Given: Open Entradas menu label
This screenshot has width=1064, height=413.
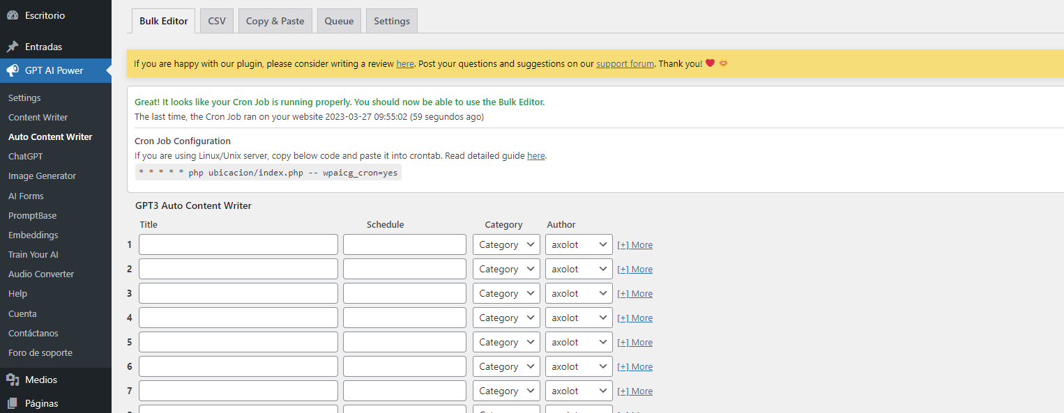Looking at the screenshot, I should (43, 47).
